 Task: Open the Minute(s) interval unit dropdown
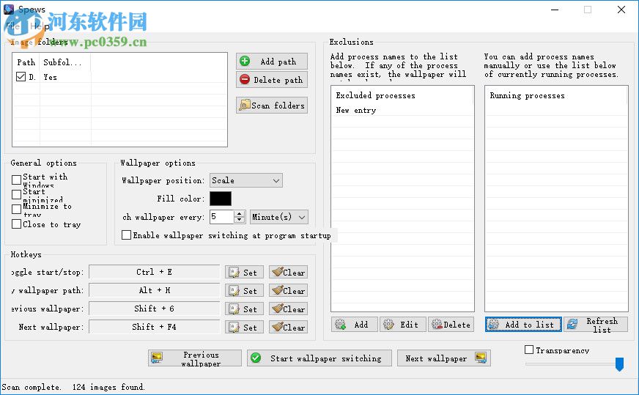[278, 217]
